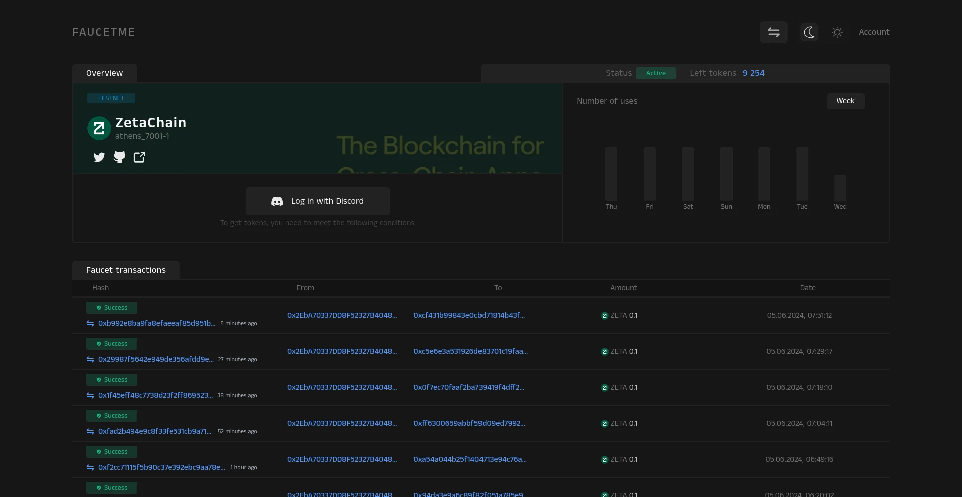The height and width of the screenshot is (497, 962).
Task: Click transfer icon beside hash 0x1f45eff4...
Action: [90, 395]
